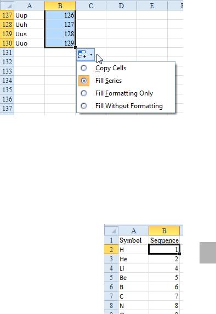Select row 8 header in bottom sheet
The height and width of the screenshot is (314, 216).
click(111, 305)
